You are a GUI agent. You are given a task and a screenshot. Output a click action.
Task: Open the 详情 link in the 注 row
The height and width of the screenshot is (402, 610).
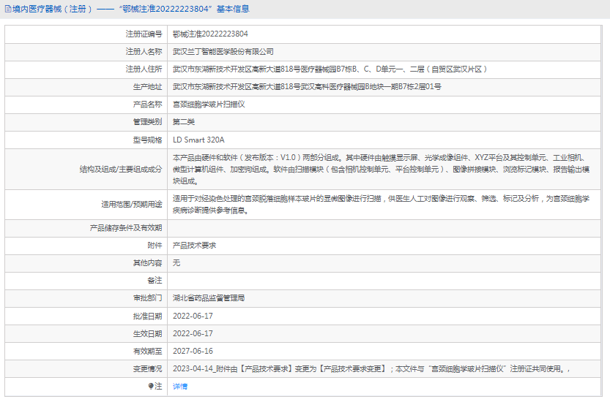point(180,386)
